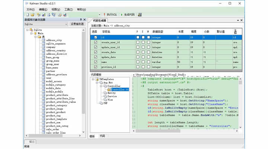The image size is (268, 149).
Task: Click the 执行SQL button
Action: tap(109, 15)
